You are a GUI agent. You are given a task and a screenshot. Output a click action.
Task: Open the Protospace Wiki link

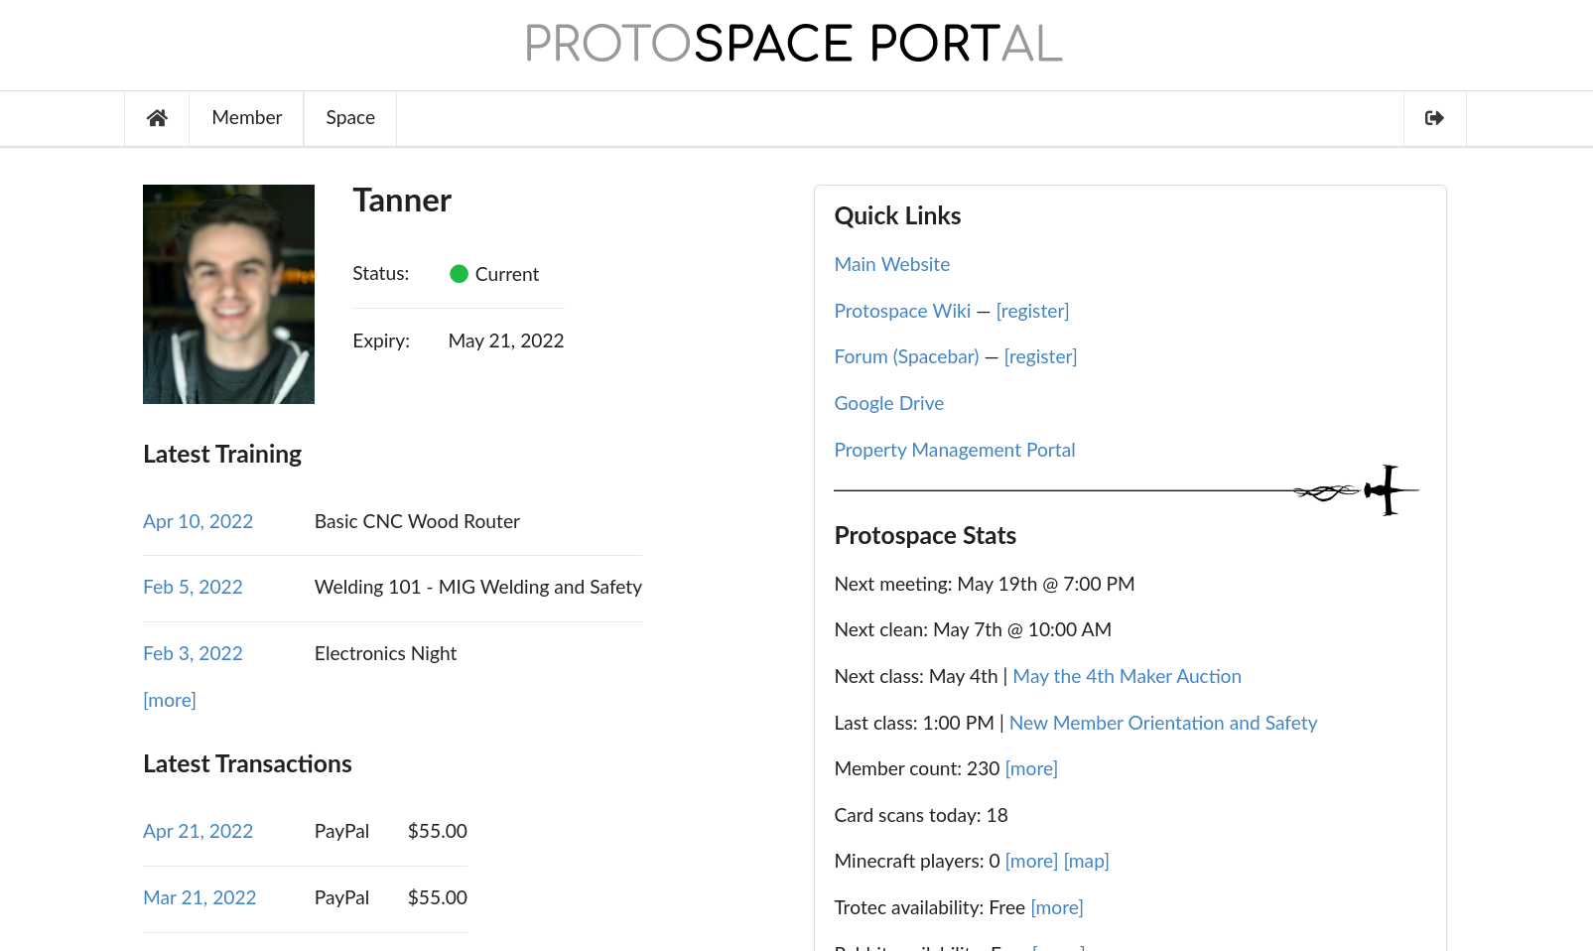tap(902, 311)
